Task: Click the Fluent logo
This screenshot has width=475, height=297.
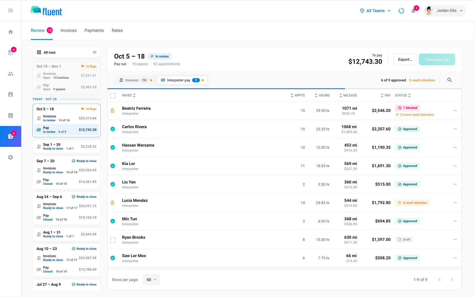Action: pos(46,11)
